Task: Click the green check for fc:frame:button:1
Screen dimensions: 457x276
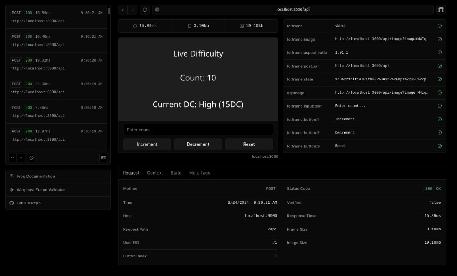Action: point(440,119)
